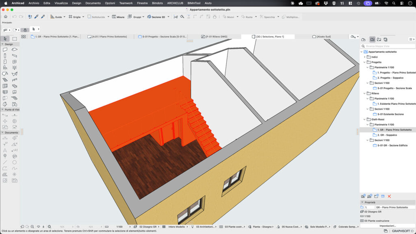416x234 pixels.
Task: Click the Impostazioni... button
Action: tap(387, 226)
